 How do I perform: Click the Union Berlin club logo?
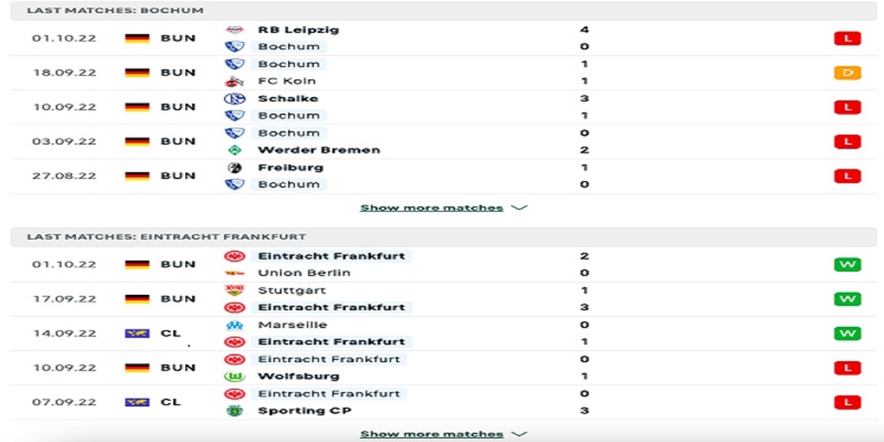click(235, 273)
